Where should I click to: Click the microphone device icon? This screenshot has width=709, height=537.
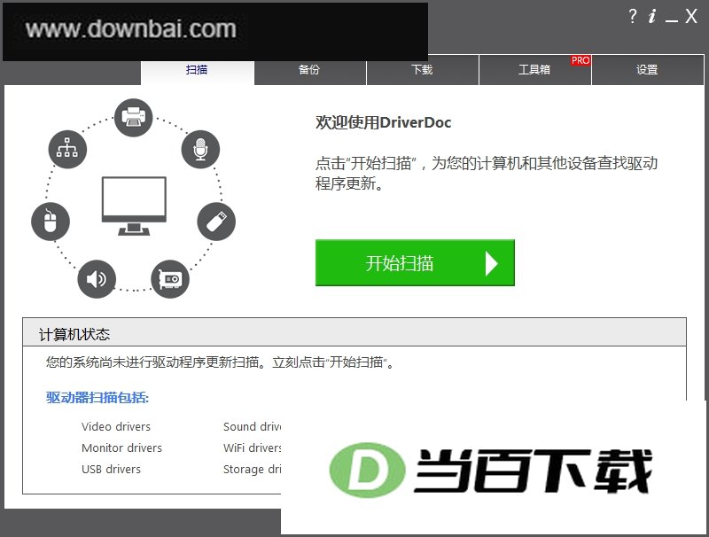(x=200, y=149)
